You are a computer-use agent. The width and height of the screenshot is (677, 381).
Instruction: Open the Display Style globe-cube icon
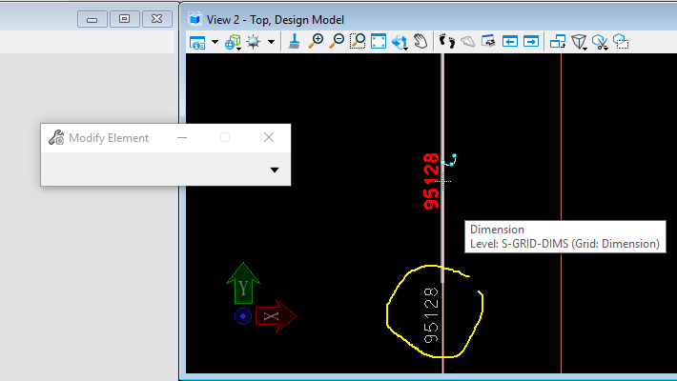[233, 42]
